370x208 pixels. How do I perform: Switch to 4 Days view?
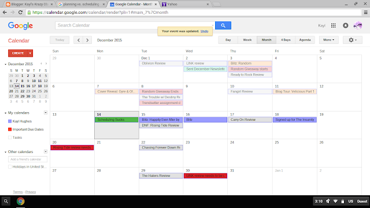pos(286,40)
